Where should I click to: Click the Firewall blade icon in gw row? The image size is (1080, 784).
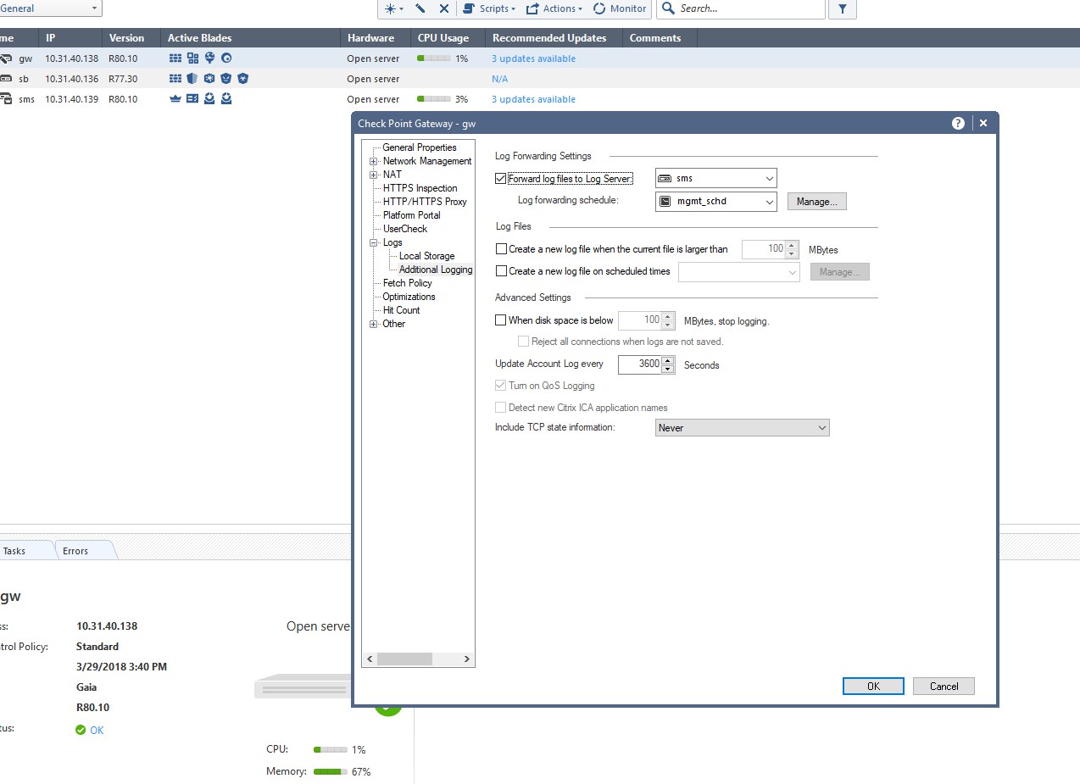tap(175, 58)
